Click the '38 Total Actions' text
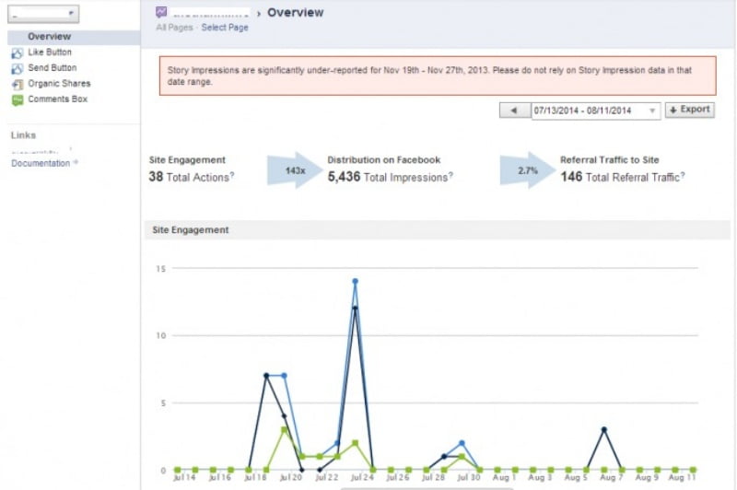 (189, 177)
